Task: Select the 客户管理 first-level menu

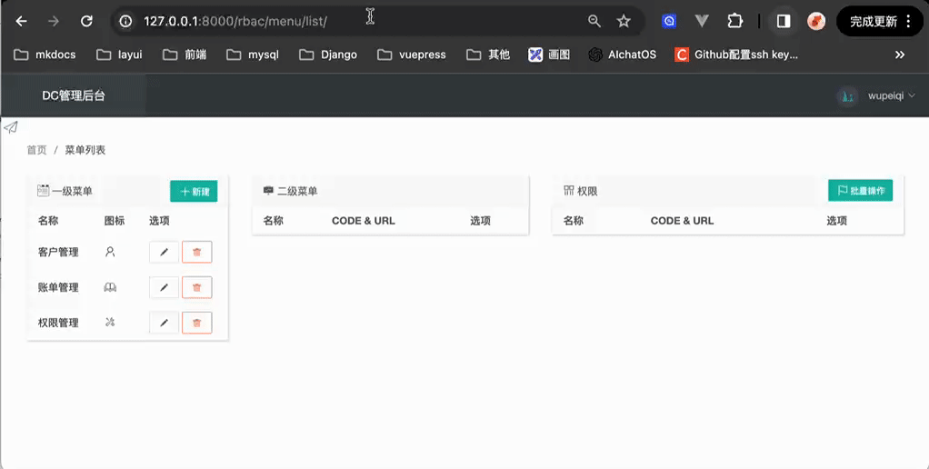Action: [58, 252]
